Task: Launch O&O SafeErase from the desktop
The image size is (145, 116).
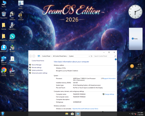Action: point(12,16)
